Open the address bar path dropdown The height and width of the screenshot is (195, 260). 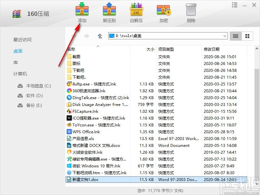click(226, 36)
